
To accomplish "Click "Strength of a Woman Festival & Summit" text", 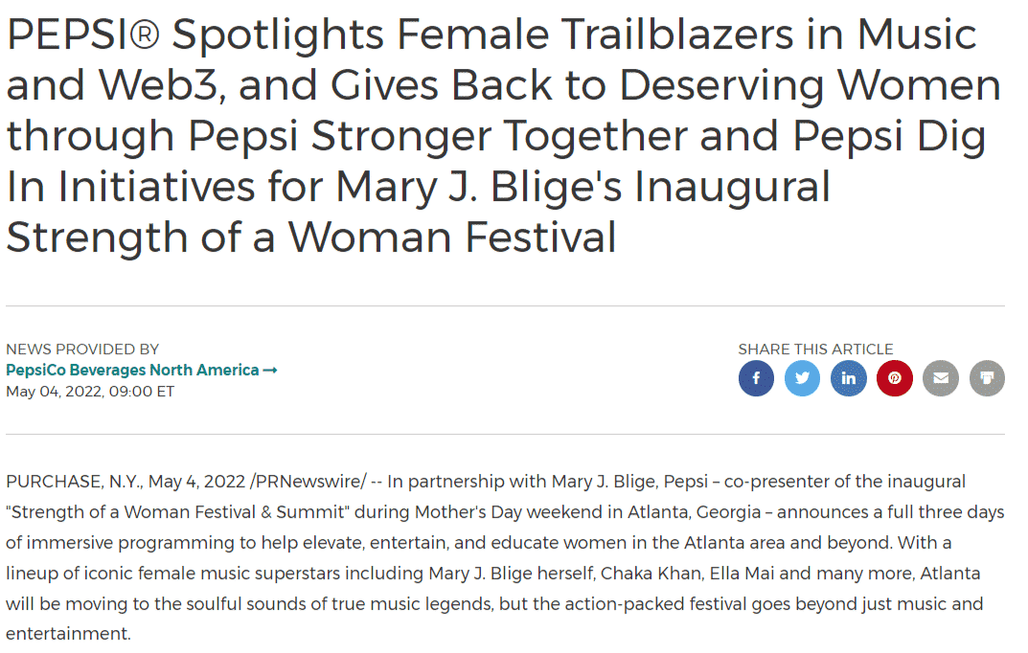I will pos(177,512).
